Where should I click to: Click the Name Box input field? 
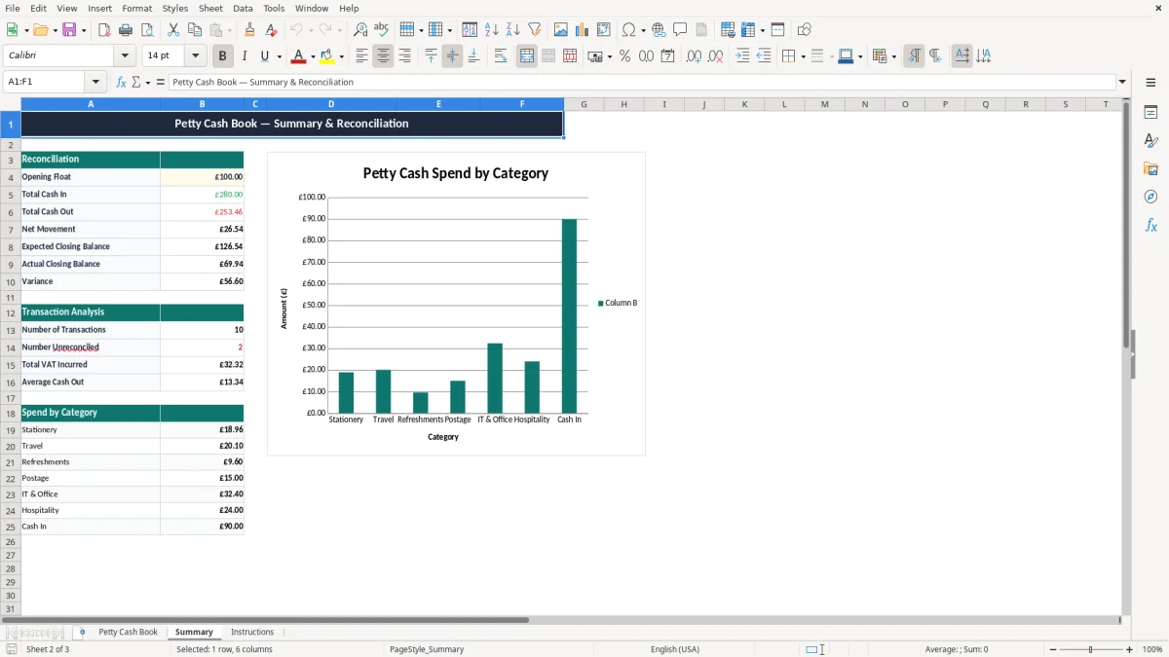click(x=45, y=83)
